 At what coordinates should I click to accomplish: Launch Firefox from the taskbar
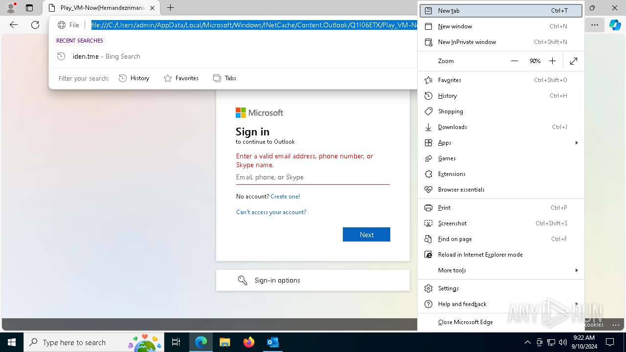[249, 342]
